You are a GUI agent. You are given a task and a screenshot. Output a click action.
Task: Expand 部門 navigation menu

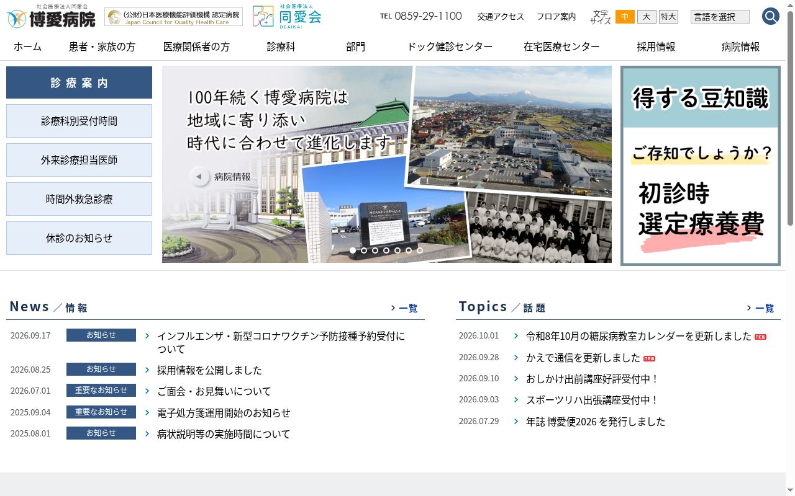pyautogui.click(x=356, y=46)
